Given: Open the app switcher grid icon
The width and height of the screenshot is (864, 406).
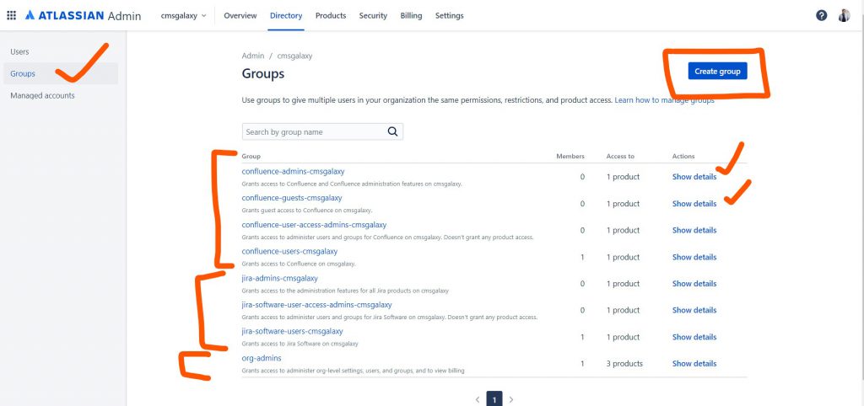Looking at the screenshot, I should click(x=11, y=16).
